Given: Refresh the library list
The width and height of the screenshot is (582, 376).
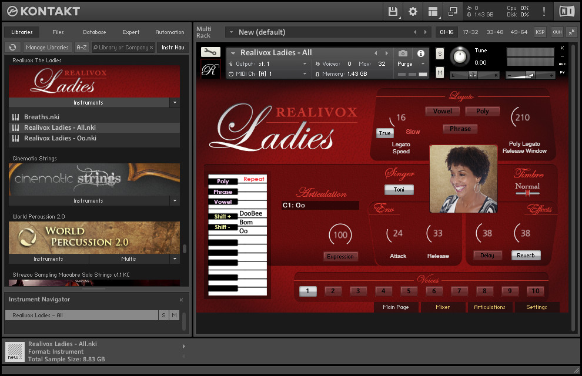Looking at the screenshot, I should click(x=12, y=48).
